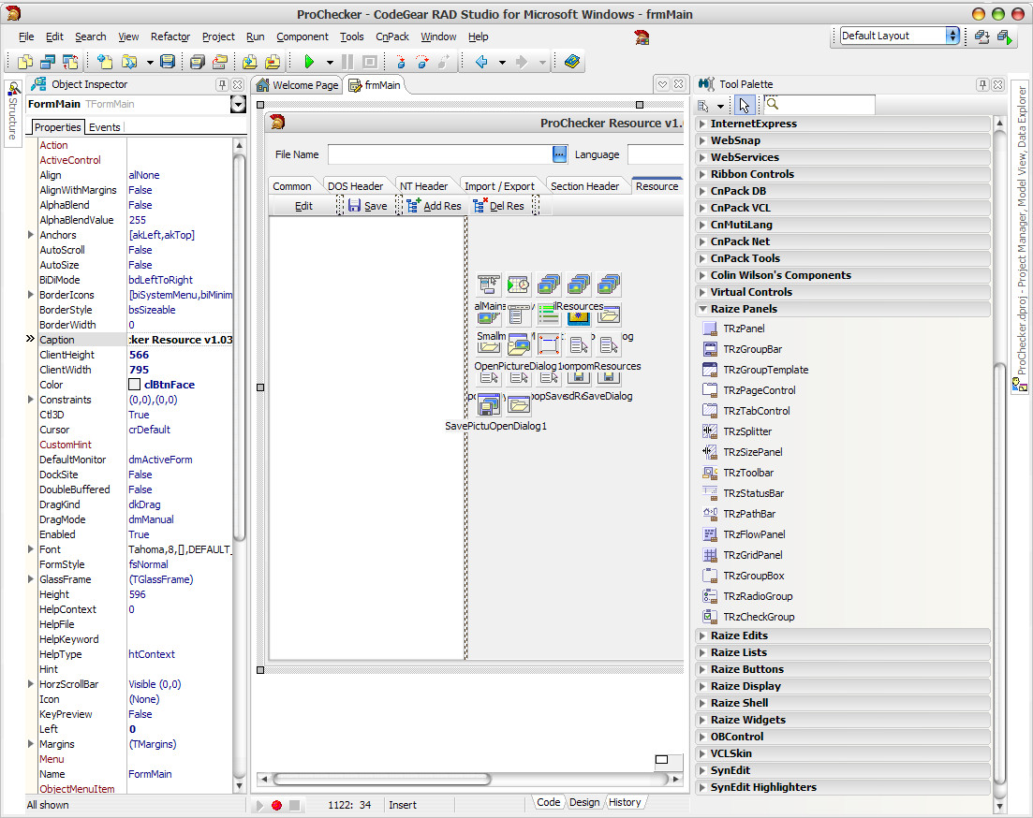Expand the Constraints property

[x=30, y=399]
